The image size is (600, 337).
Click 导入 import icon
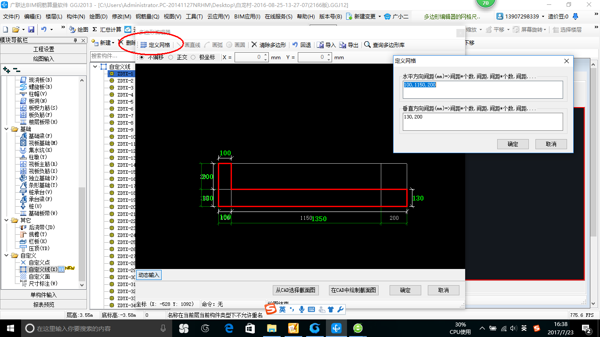point(326,45)
